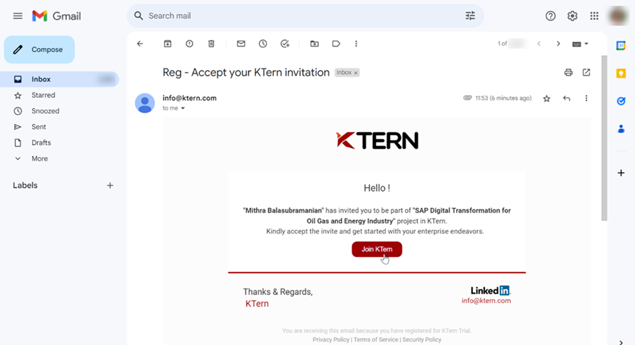Click the sender avatar icon
Viewport: 635px width, 345px height.
[145, 103]
